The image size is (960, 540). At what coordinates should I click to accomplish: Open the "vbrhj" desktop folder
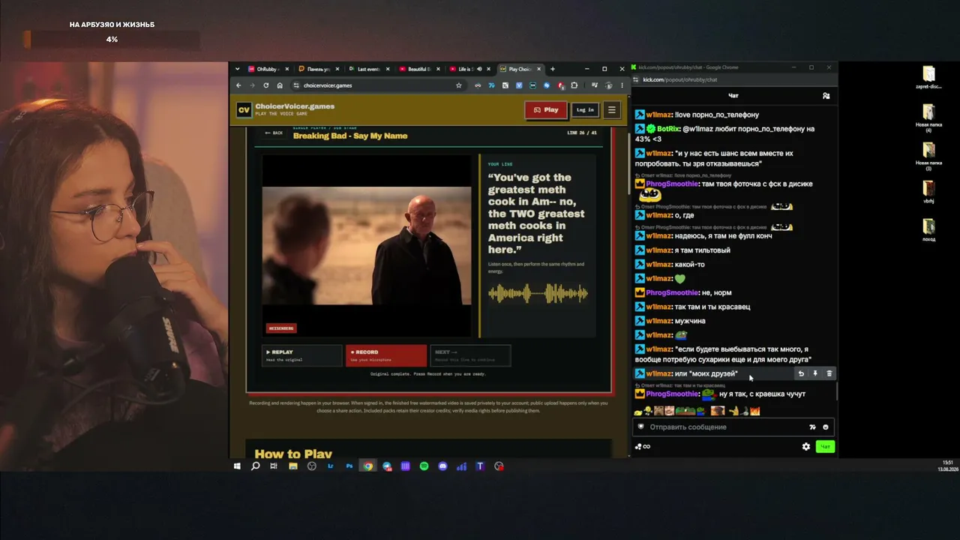pyautogui.click(x=928, y=192)
